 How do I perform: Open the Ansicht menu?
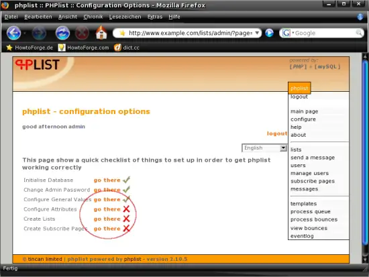tap(68, 17)
